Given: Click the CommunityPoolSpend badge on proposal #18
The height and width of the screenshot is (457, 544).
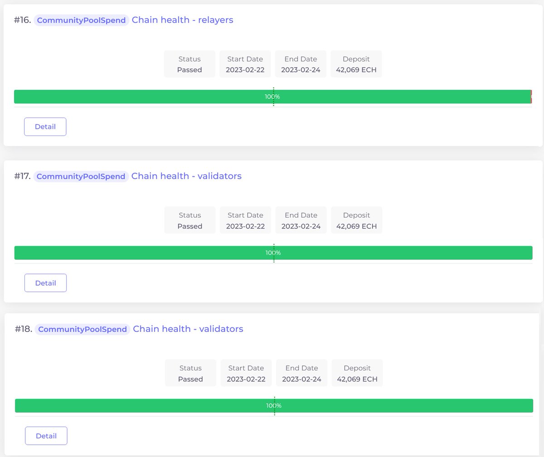Looking at the screenshot, I should tap(82, 329).
